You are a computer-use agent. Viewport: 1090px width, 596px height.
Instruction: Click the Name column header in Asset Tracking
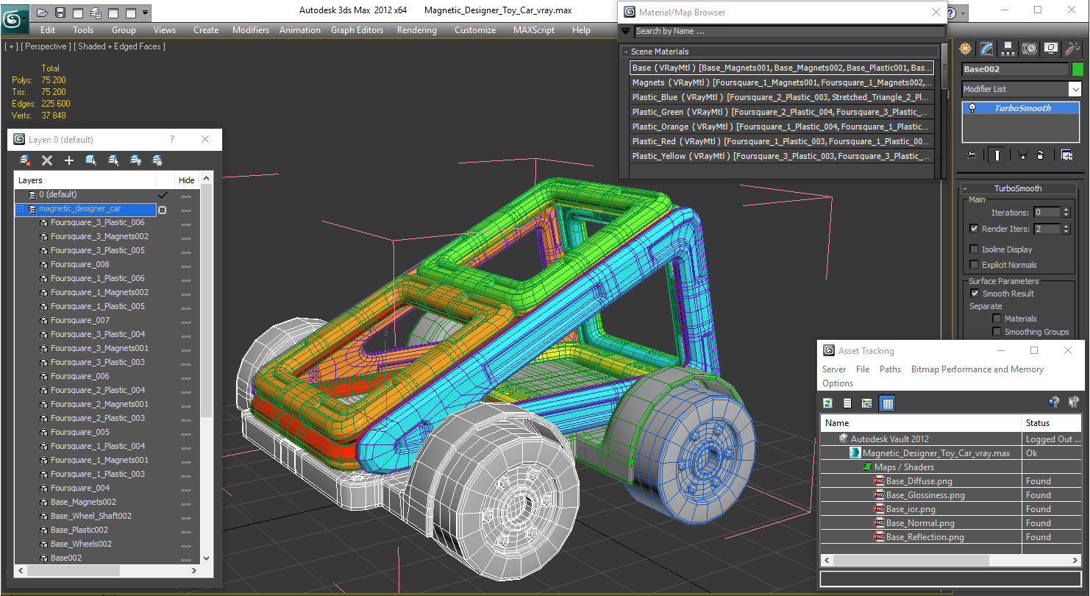pos(921,423)
